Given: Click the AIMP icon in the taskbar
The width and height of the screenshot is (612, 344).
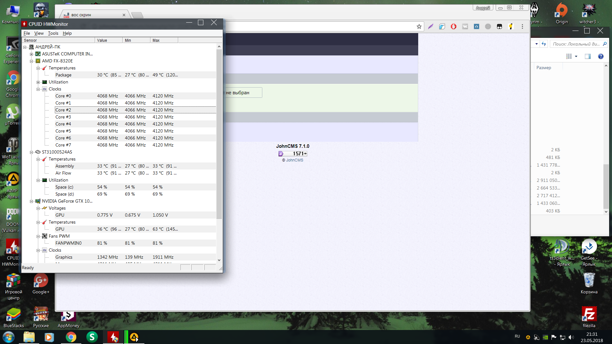Looking at the screenshot, I should 134,337.
